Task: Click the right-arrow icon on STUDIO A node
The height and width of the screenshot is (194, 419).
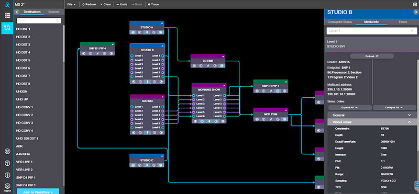Action: coord(161,32)
